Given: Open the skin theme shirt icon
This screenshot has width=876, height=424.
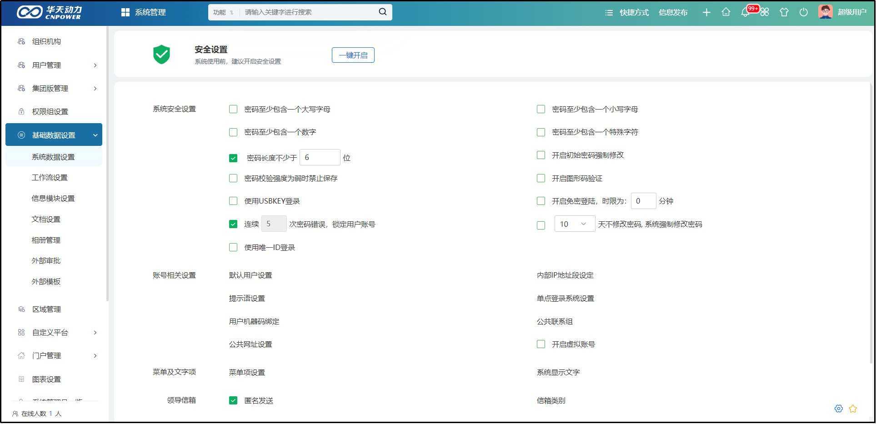Looking at the screenshot, I should (x=784, y=12).
